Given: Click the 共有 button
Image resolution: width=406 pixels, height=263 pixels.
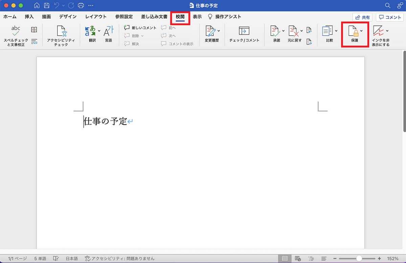Looking at the screenshot, I should pyautogui.click(x=362, y=17).
